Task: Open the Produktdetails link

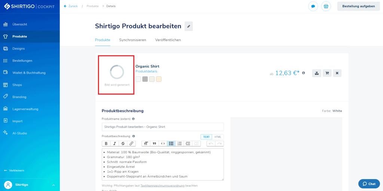Action: pyautogui.click(x=146, y=71)
